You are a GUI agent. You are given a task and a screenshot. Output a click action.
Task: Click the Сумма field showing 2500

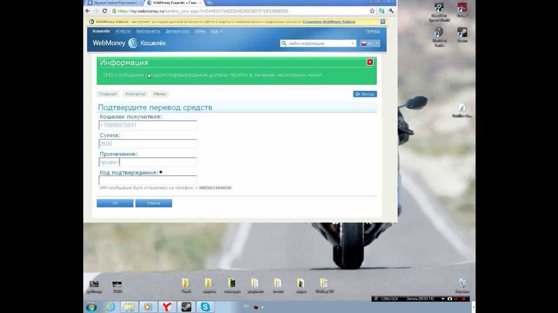tap(148, 143)
